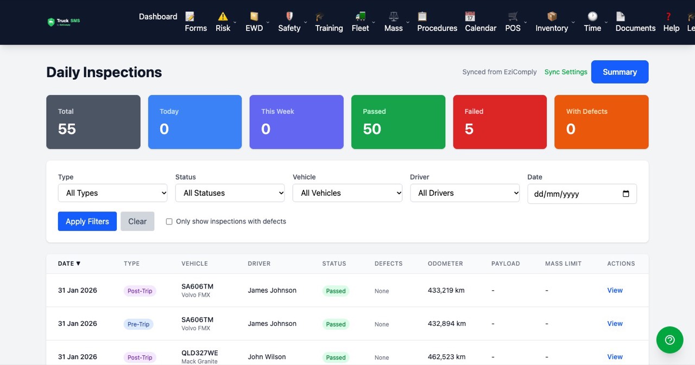Click the Help question mark icon in the navigation
The height and width of the screenshot is (365, 695).
[668, 16]
